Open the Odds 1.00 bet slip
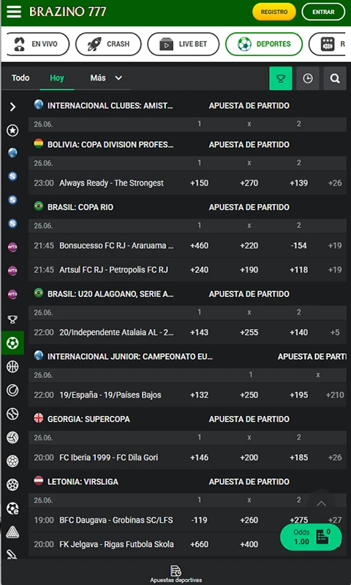351x585 pixels. tap(311, 537)
